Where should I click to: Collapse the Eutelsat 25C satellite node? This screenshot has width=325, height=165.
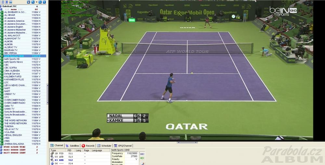(x=1, y=6)
